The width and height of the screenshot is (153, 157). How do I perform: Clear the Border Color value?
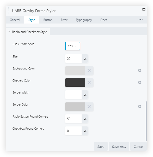point(89,107)
